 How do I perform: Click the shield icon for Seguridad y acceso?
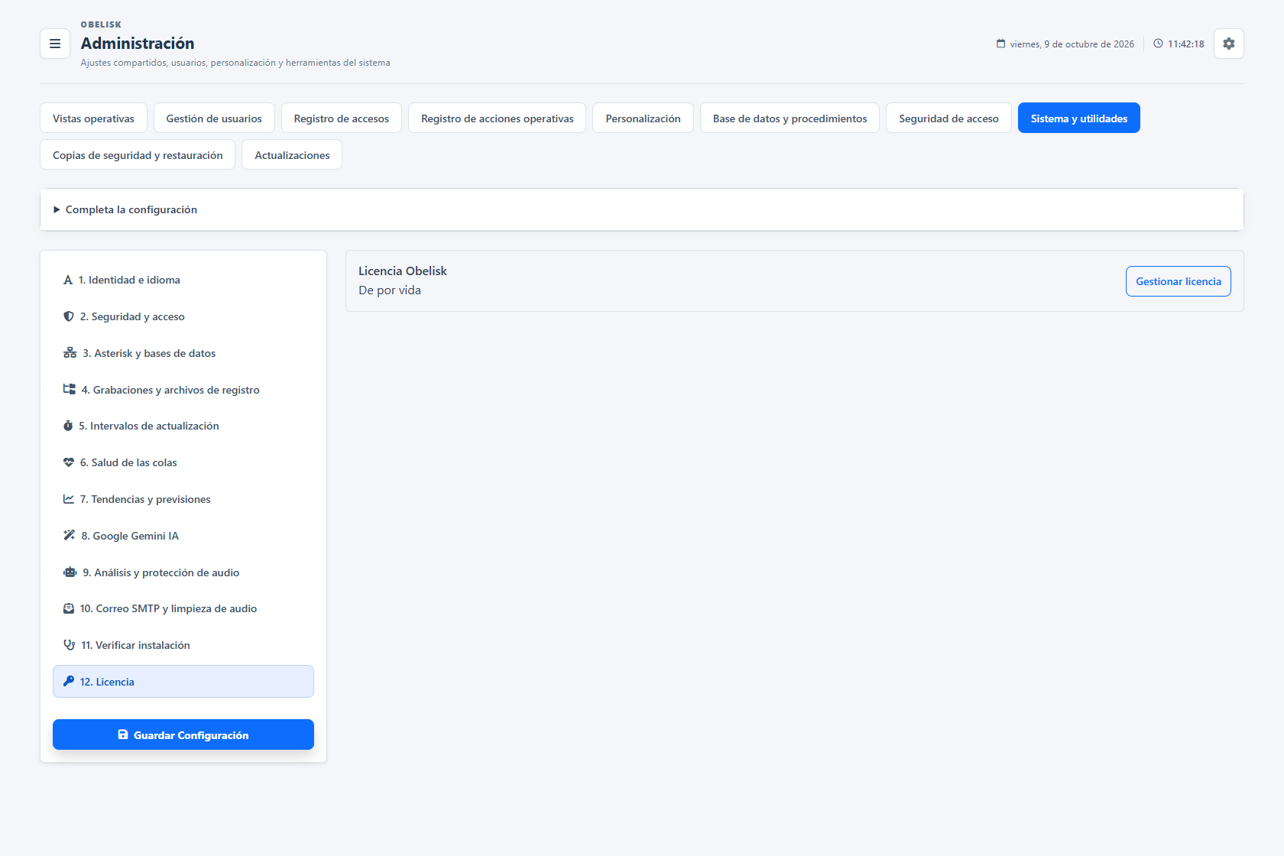[69, 316]
